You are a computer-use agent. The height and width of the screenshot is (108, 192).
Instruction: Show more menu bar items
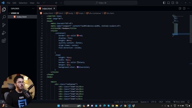(44, 3)
